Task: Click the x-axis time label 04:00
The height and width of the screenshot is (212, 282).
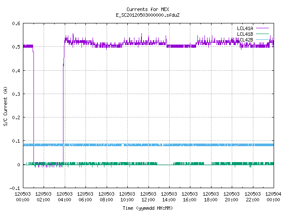Action: 64,200
